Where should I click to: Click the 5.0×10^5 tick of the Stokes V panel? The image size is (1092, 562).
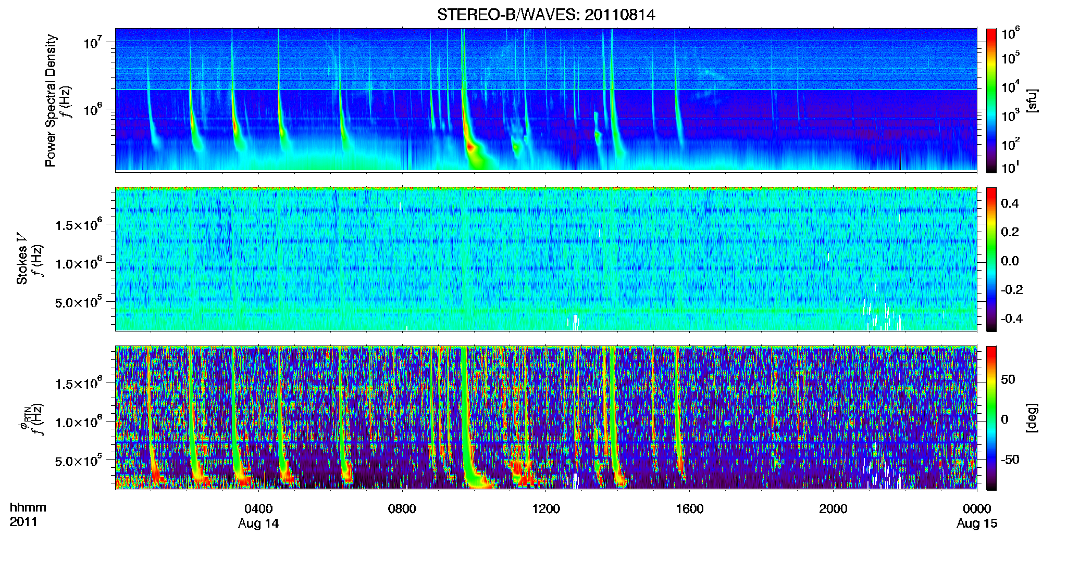[x=79, y=302]
